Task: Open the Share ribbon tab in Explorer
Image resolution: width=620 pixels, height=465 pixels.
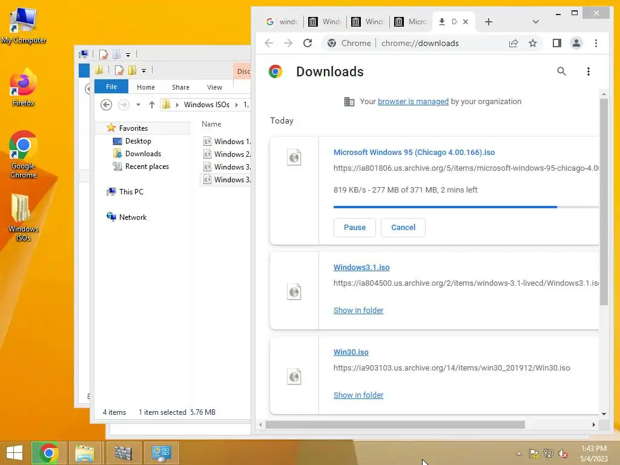Action: (180, 87)
